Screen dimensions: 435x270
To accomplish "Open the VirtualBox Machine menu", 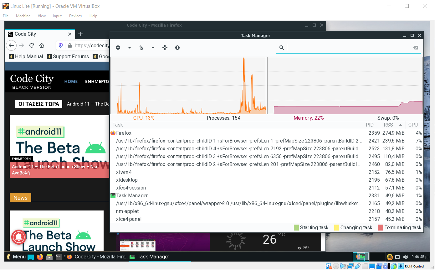I will [x=23, y=16].
